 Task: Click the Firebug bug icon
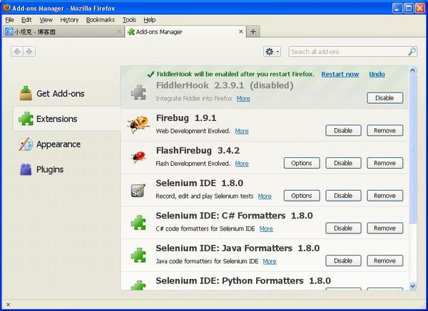[138, 125]
